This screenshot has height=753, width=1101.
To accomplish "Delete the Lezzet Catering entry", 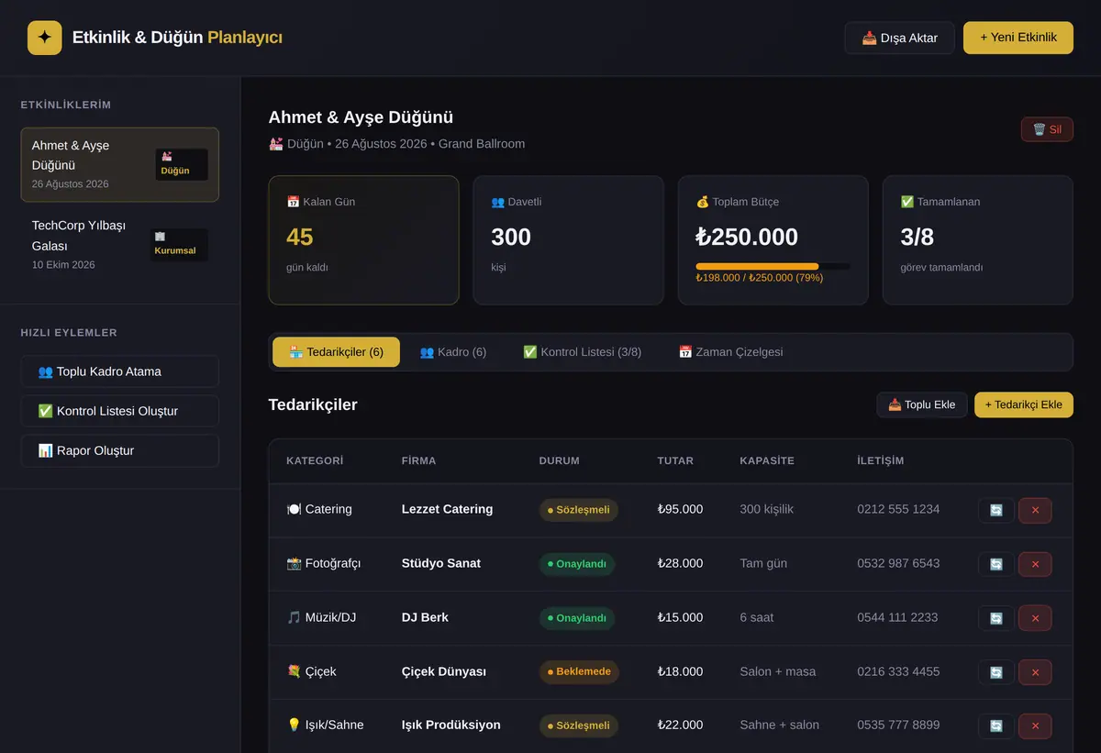I will [x=1035, y=510].
